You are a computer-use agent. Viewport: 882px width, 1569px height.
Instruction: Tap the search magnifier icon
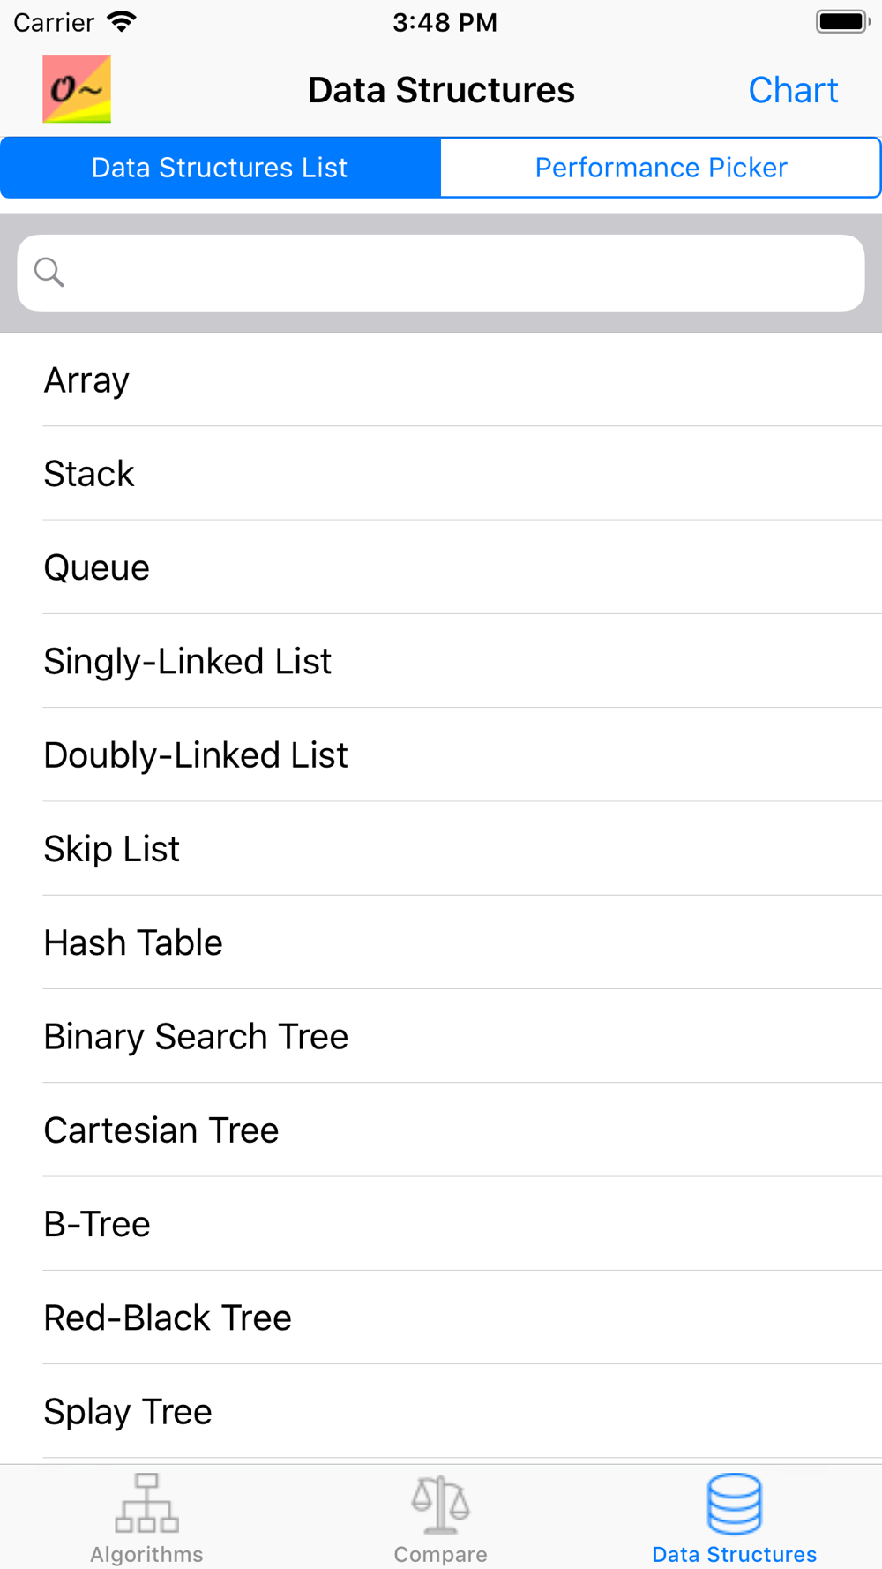point(49,273)
